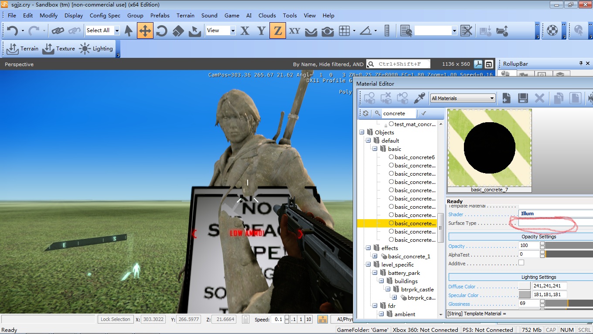593x334 pixels.
Task: Refresh the material tree list
Action: coord(365,114)
